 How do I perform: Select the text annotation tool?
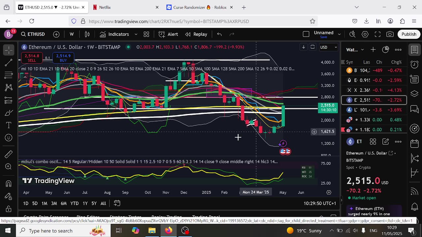click(x=9, y=125)
